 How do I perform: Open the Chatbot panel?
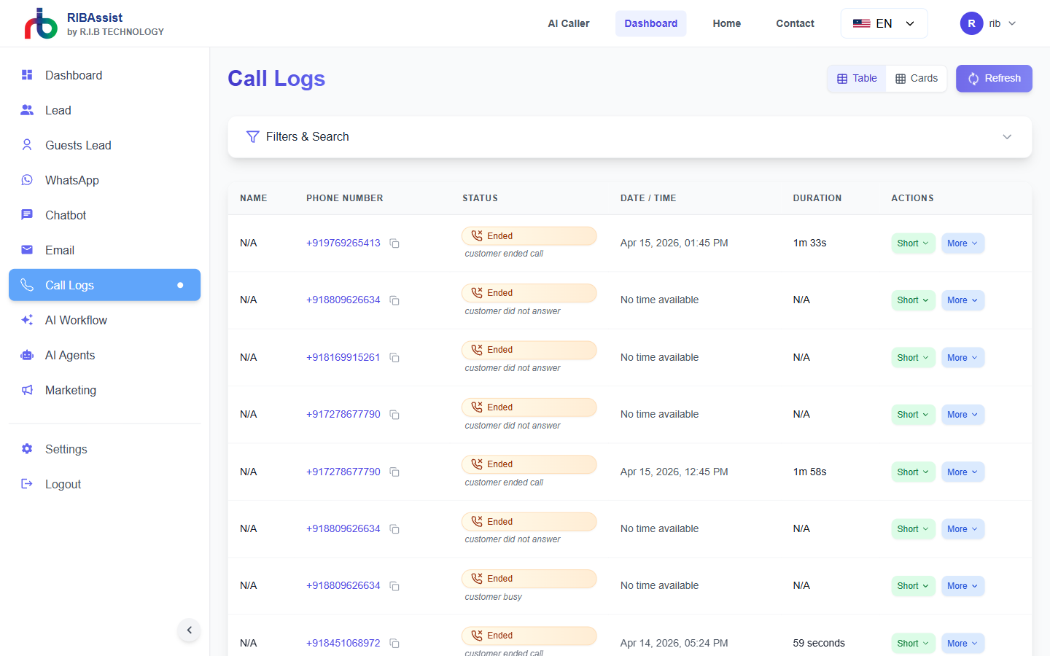(65, 215)
